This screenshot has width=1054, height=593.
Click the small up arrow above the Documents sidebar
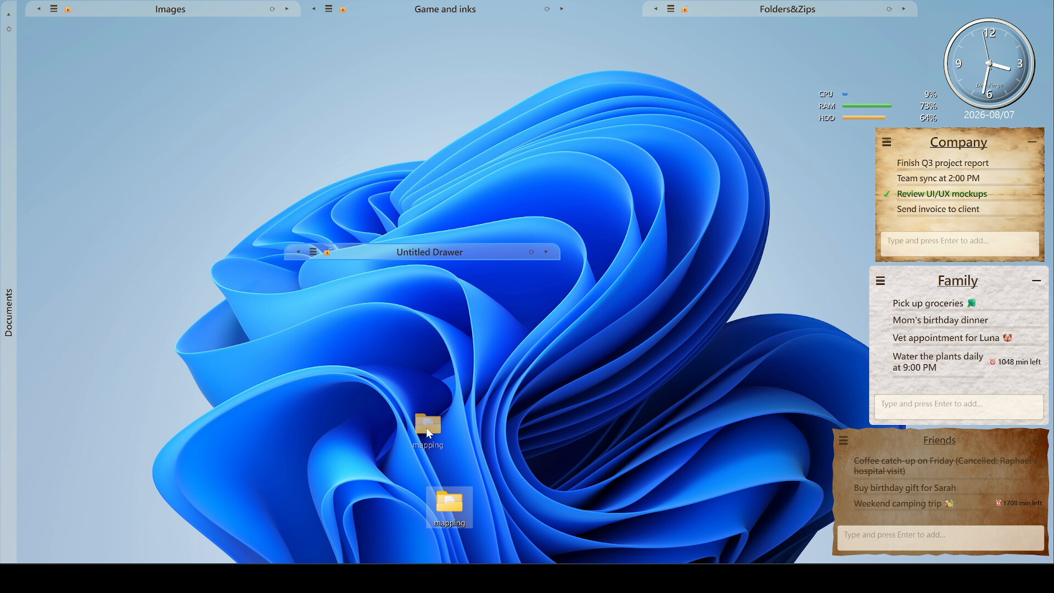click(8, 14)
